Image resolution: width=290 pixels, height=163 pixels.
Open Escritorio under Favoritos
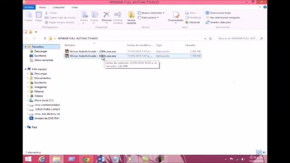[40, 56]
